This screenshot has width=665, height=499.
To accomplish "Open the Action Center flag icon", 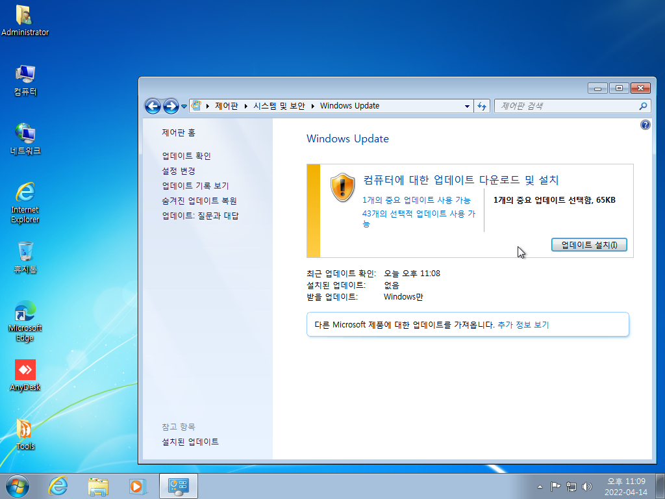I will (555, 487).
